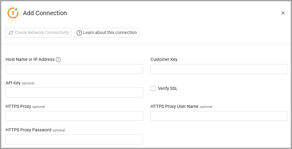Click the Add Connection dialog title

tap(45, 13)
